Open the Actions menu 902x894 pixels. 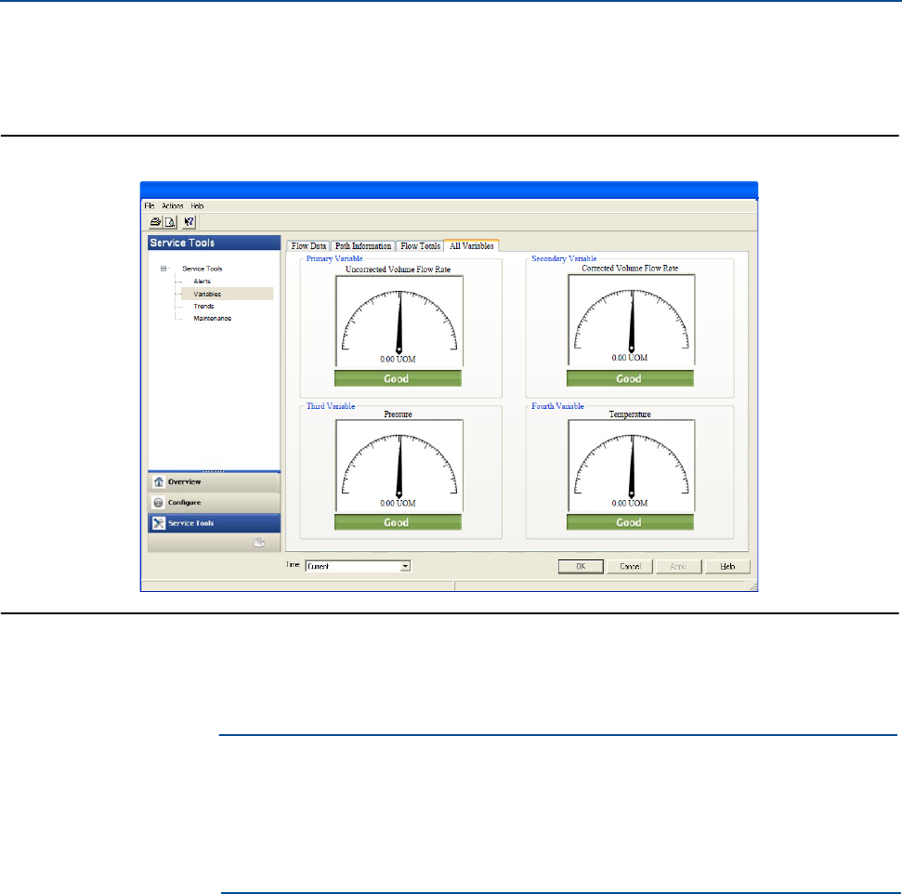[x=172, y=205]
